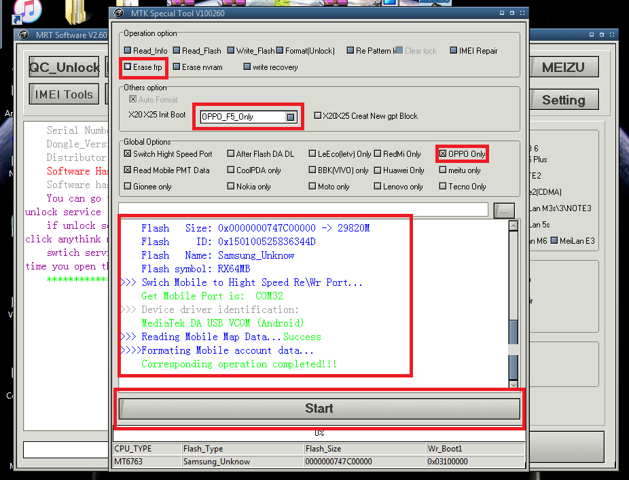The width and height of the screenshot is (629, 480).
Task: Uncheck Read Mobile PMT Data
Action: coord(128,170)
